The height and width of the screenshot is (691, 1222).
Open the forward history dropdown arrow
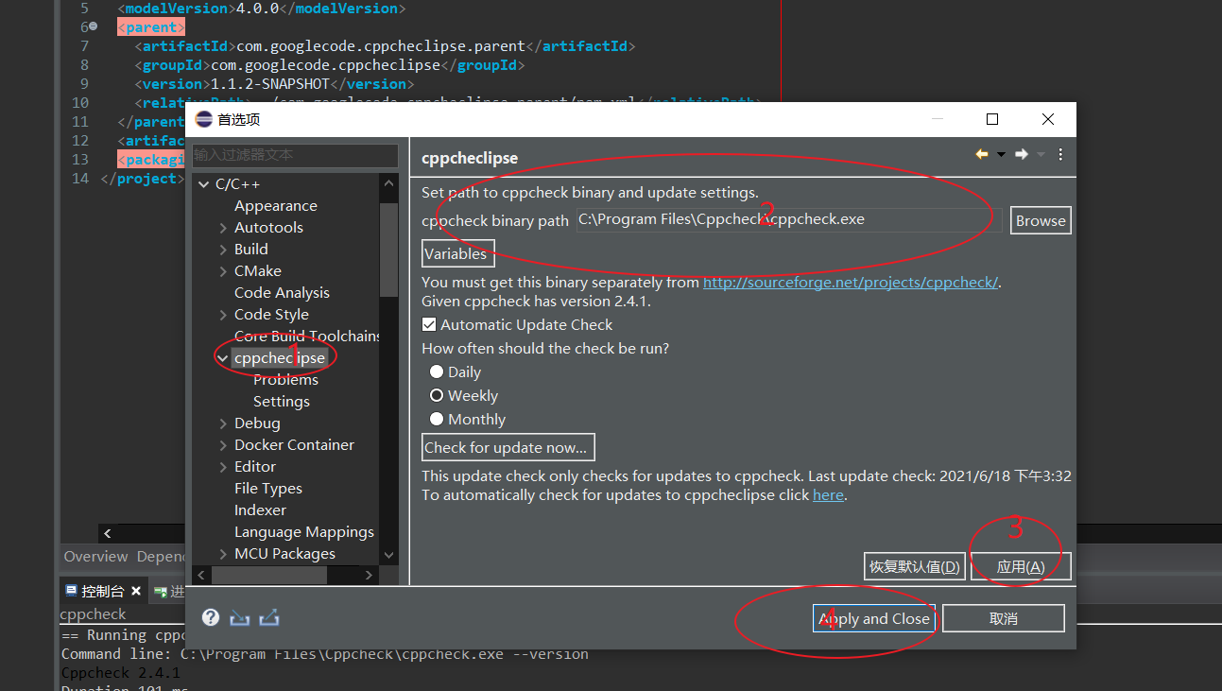click(x=1041, y=155)
